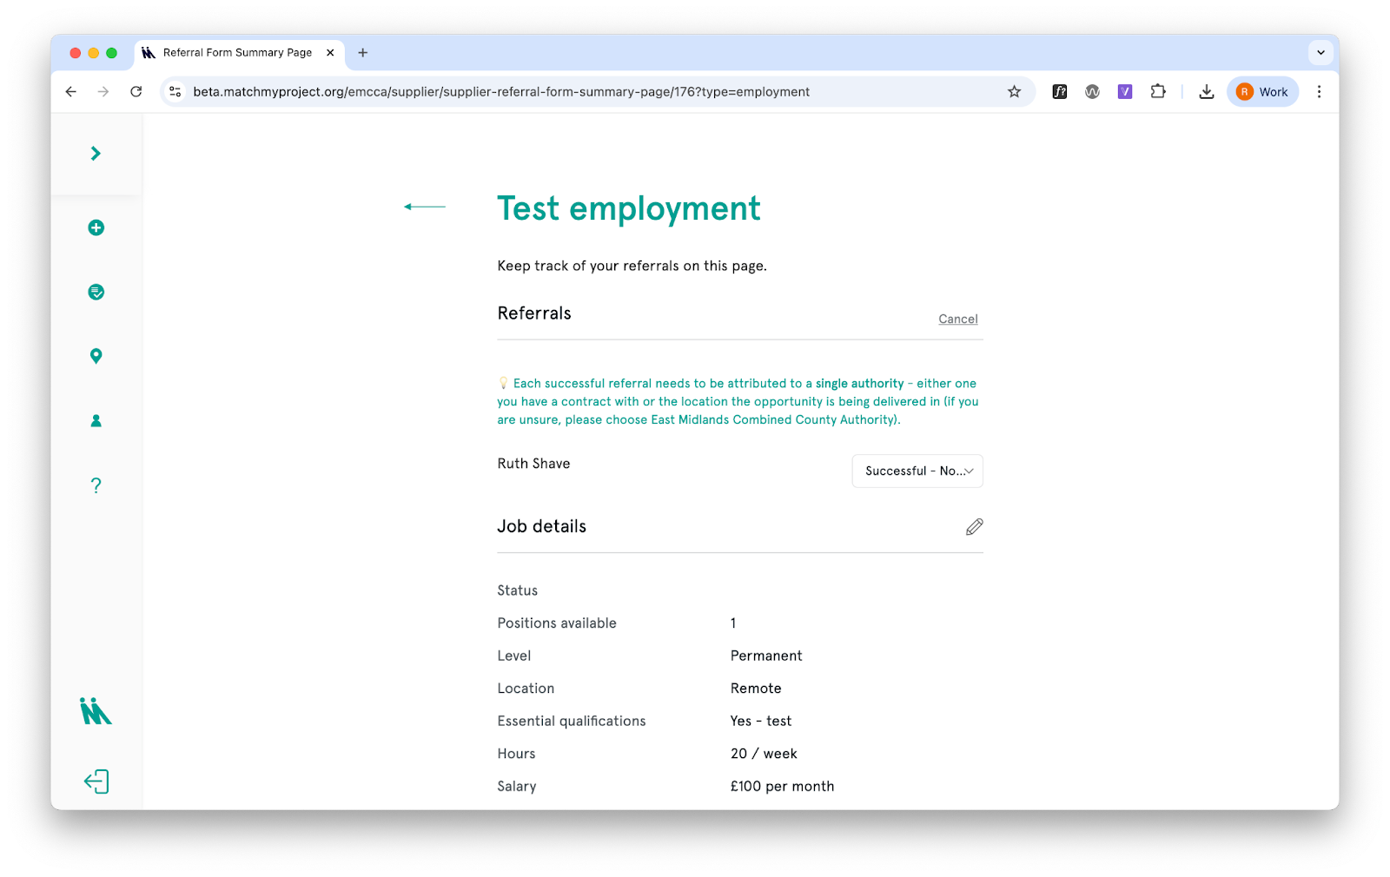Open the checklist icon in sidebar

pyautogui.click(x=96, y=292)
